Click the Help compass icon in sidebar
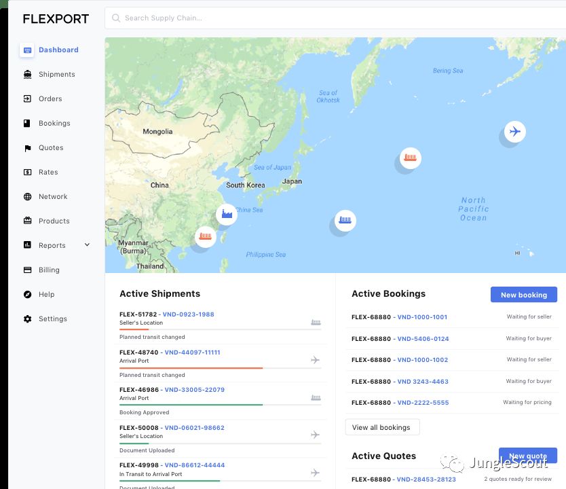 [27, 295]
